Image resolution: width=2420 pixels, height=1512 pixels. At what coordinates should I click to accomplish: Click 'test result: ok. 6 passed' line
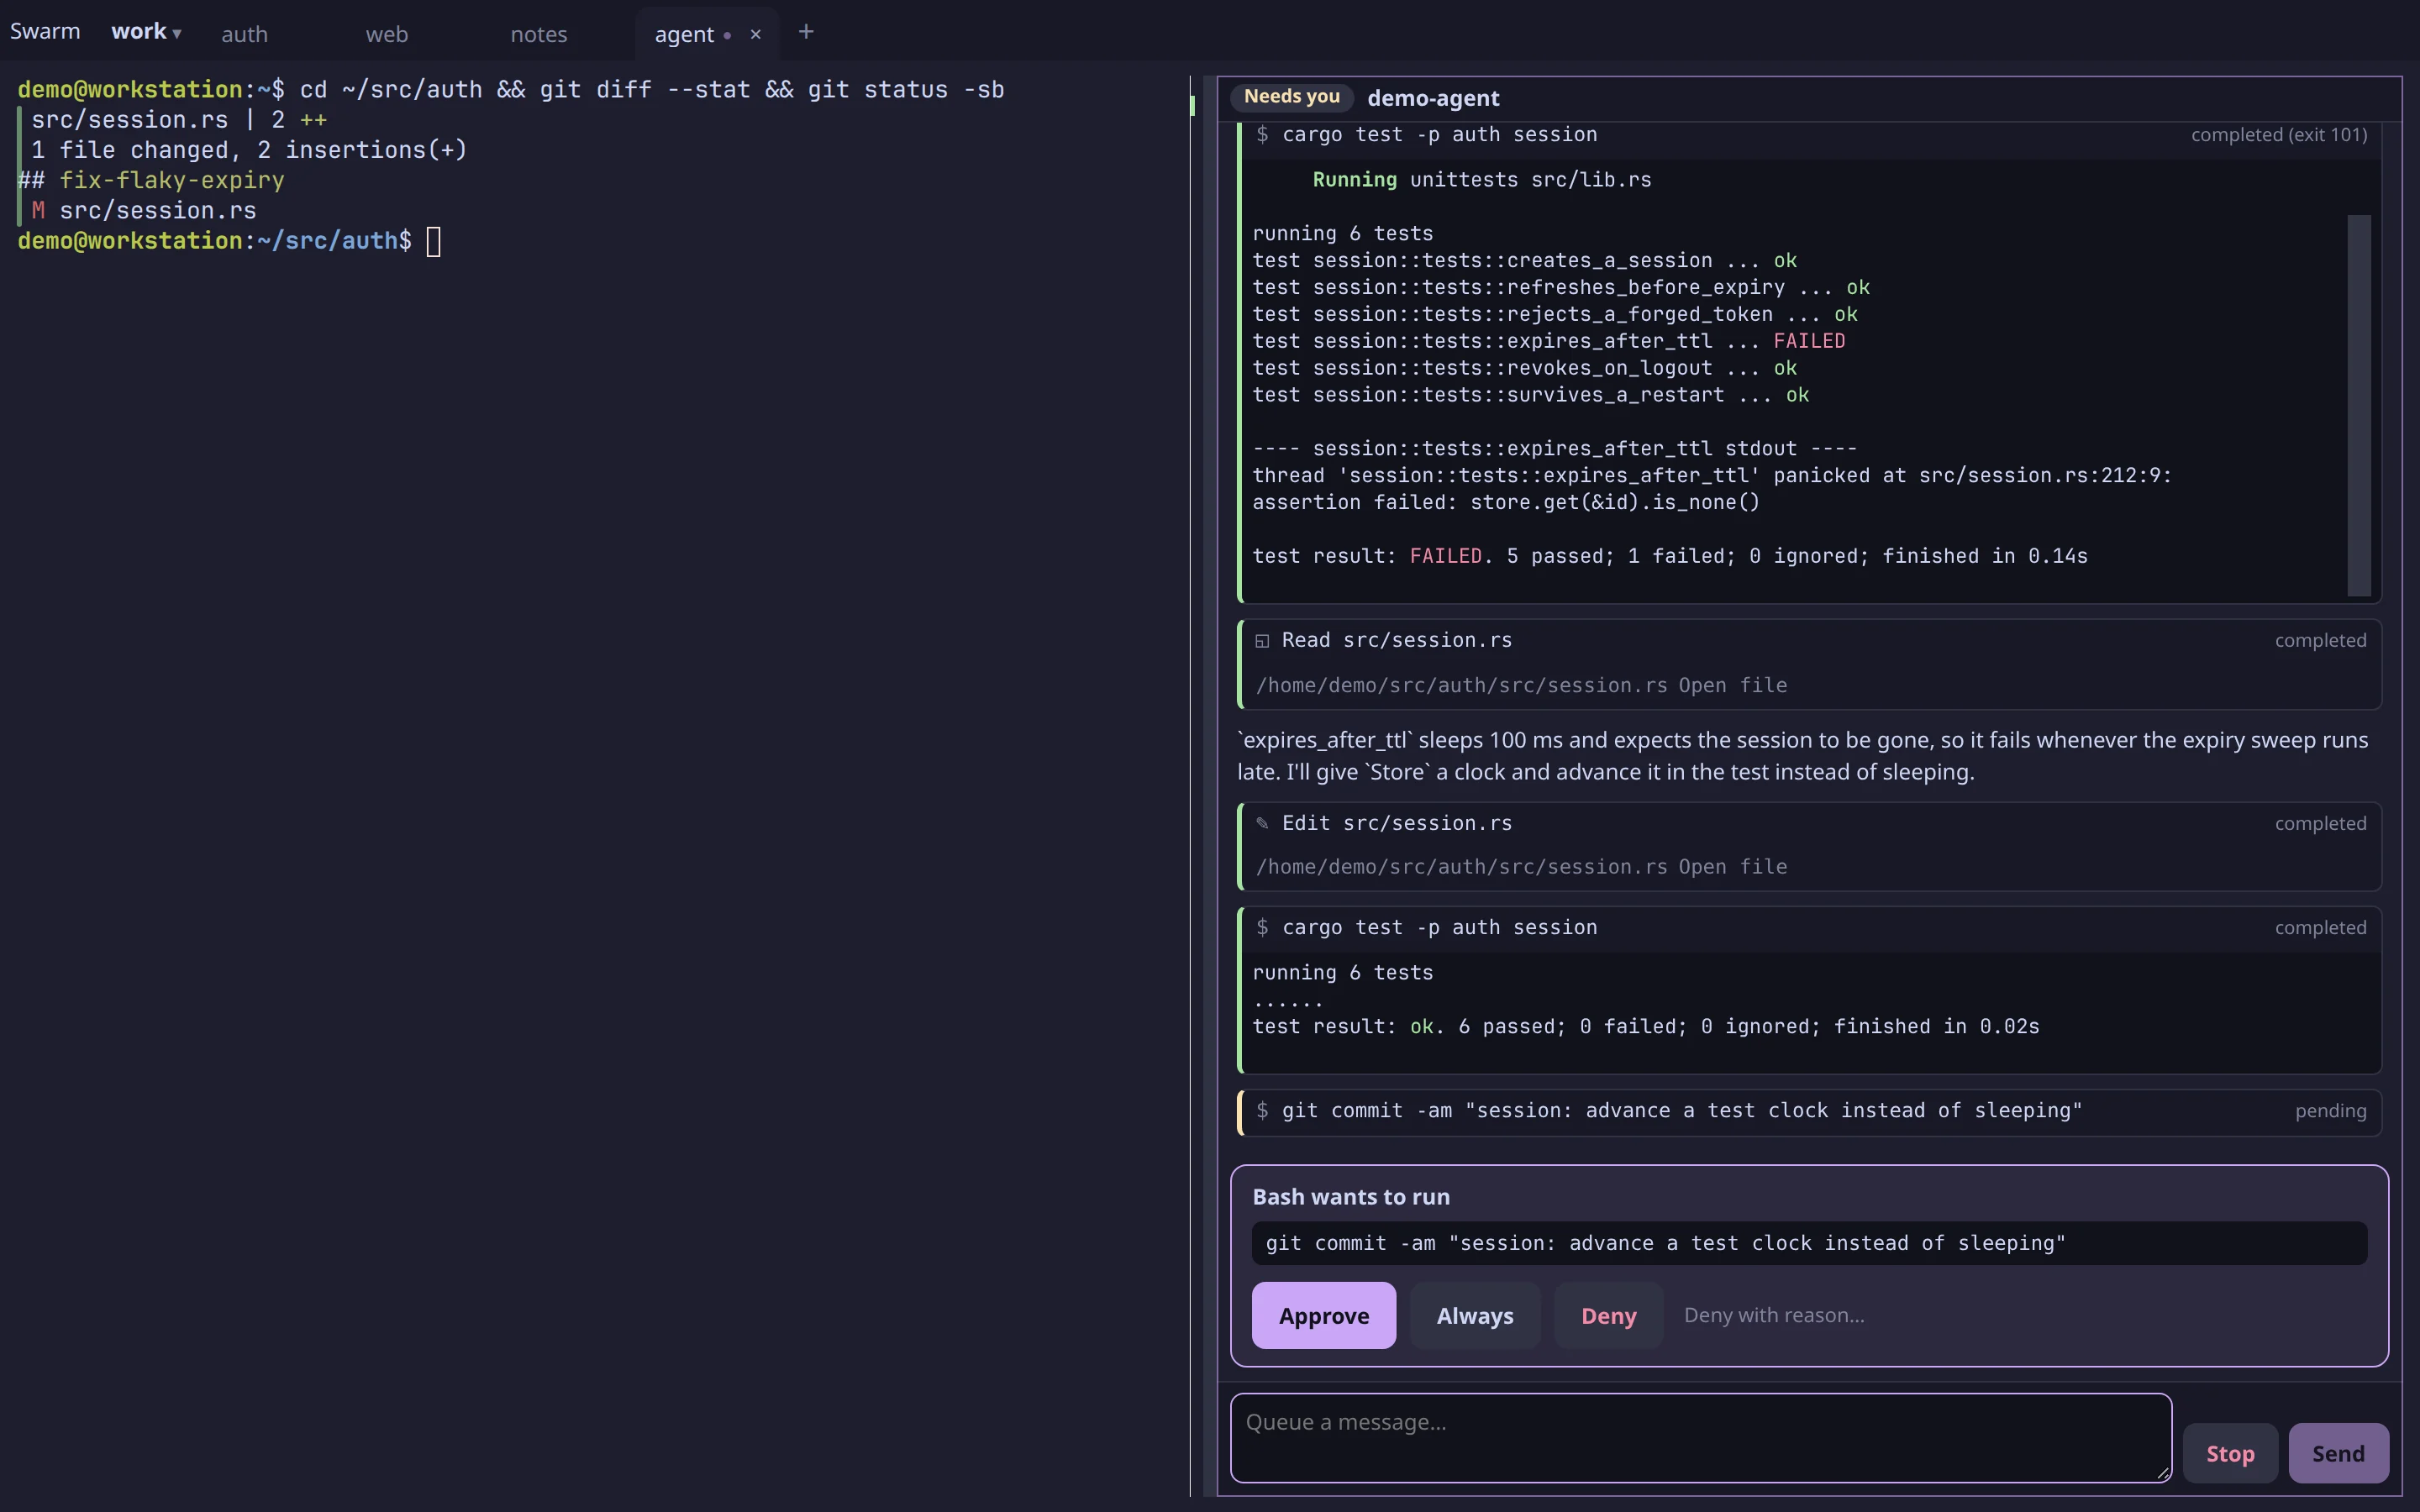(x=1645, y=1026)
